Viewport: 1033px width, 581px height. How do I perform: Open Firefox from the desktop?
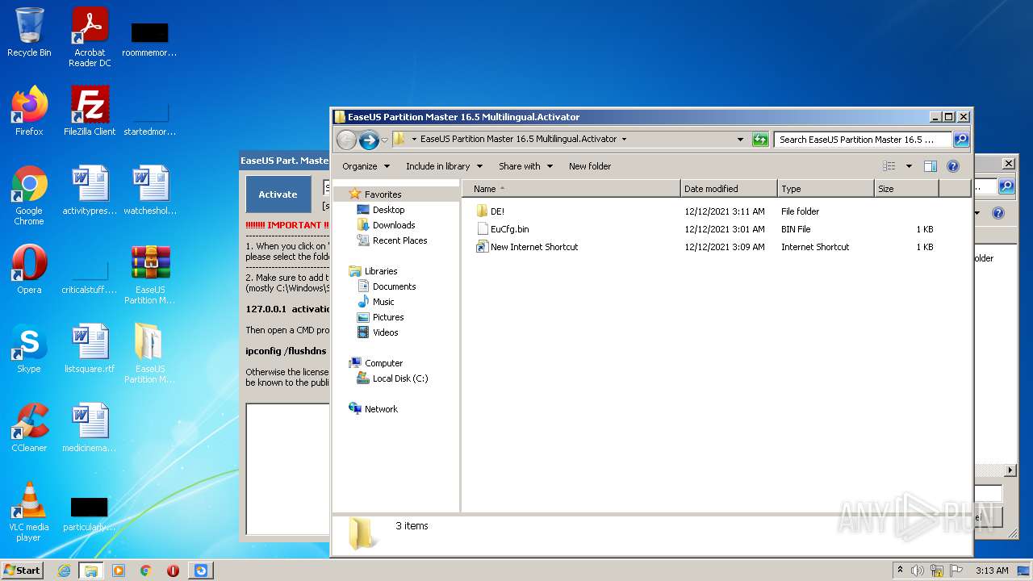click(x=29, y=111)
